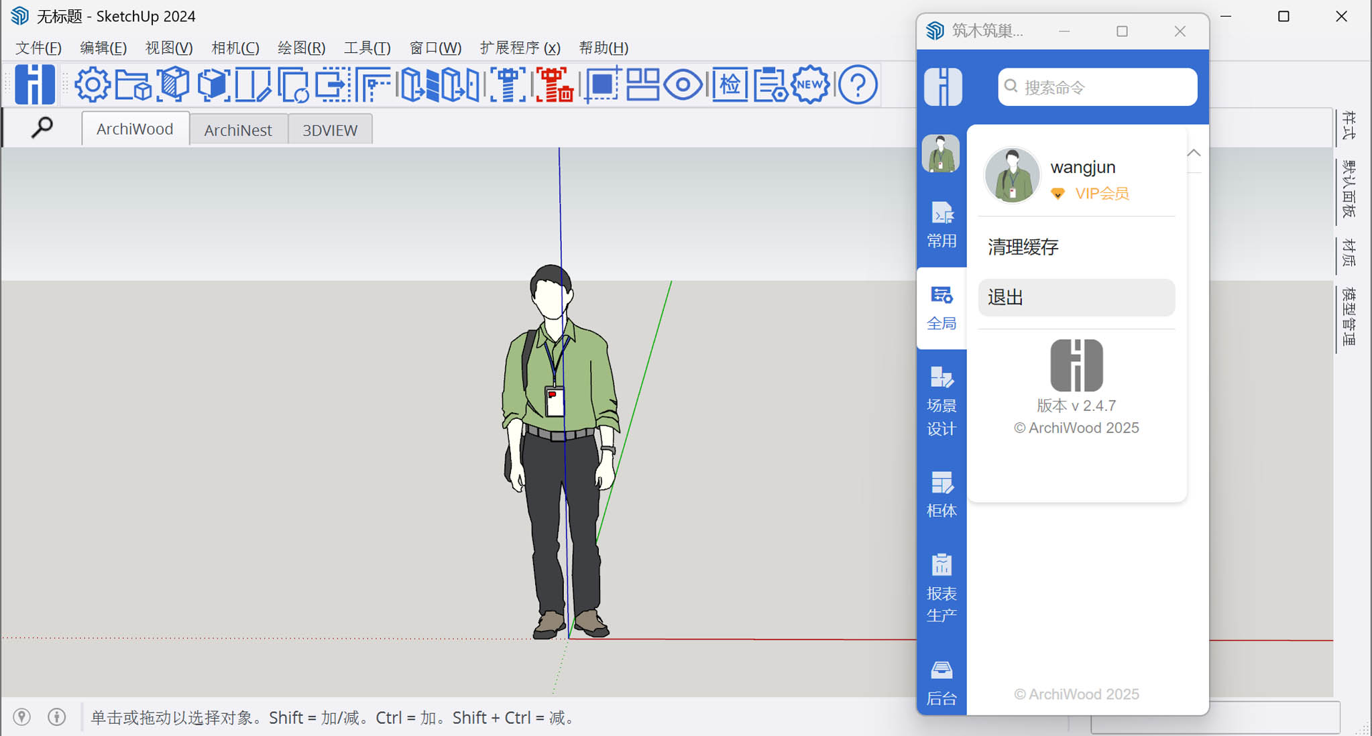The image size is (1372, 736).
Task: Select the panel edit pencil icon
Action: pos(253,84)
